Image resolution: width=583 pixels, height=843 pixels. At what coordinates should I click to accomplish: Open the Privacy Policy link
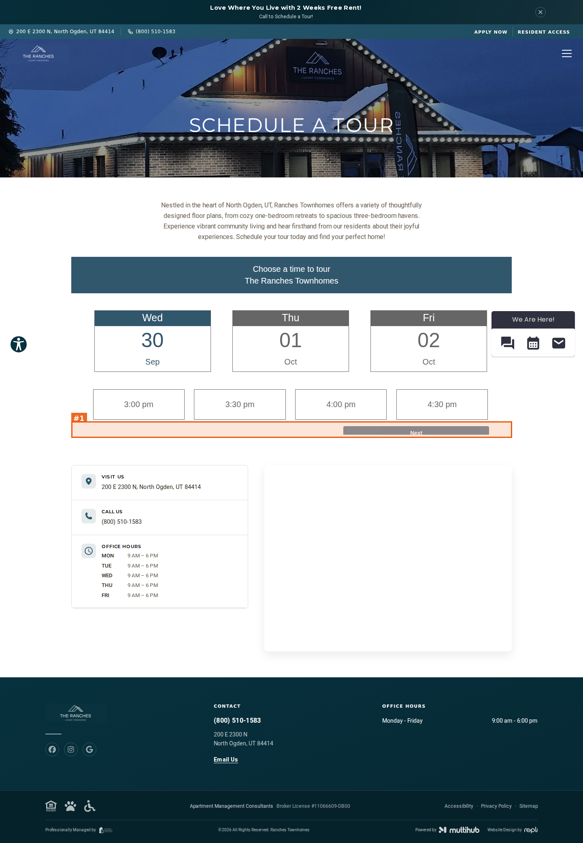(496, 806)
